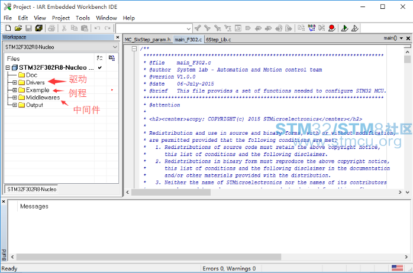Image resolution: width=413 pixels, height=273 pixels.
Task: Collapse the STM32F302R8-Nucleo project root node
Action: 8,68
